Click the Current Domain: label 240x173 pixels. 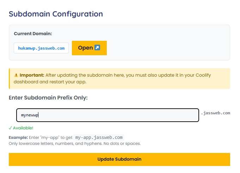(x=33, y=34)
